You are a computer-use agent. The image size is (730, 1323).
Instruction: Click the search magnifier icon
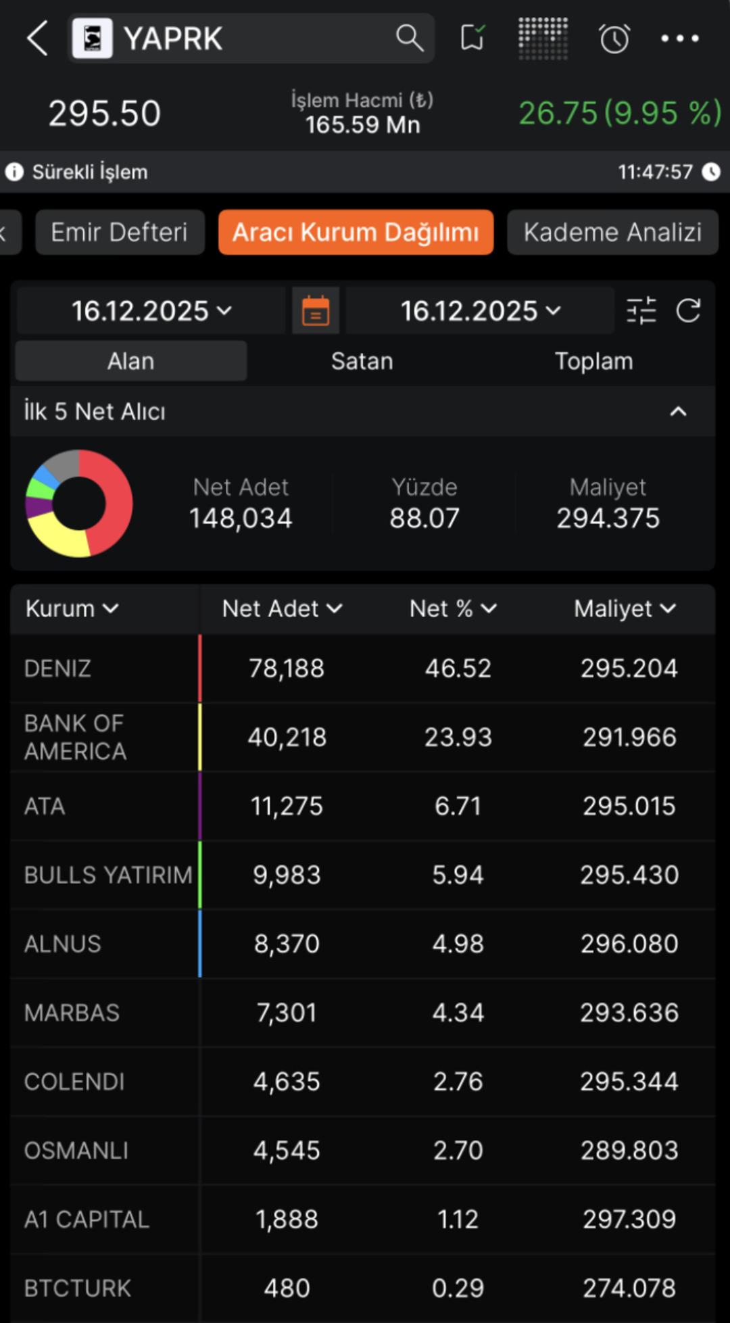pyautogui.click(x=409, y=38)
